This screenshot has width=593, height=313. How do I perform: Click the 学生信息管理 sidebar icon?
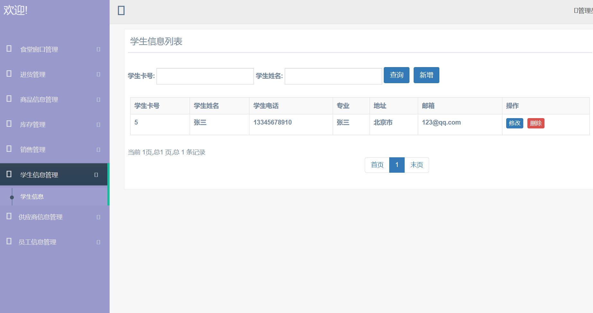point(8,174)
